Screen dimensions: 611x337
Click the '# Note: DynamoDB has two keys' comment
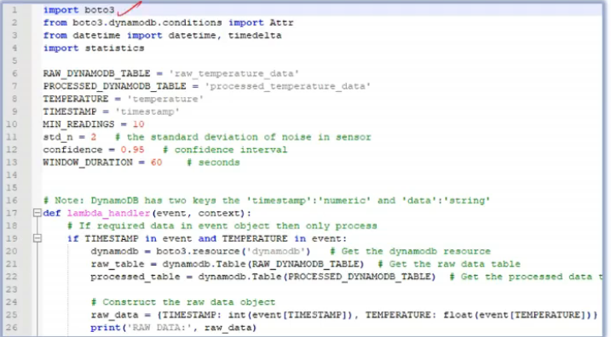267,200
